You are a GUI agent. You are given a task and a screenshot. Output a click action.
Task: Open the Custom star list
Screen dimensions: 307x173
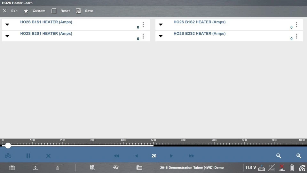point(26,11)
